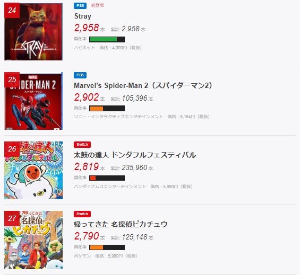Open the Spider-Man 2 cover thumbnail

tap(33, 101)
